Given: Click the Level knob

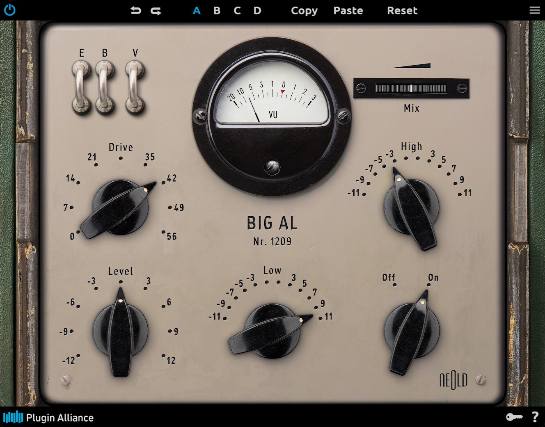Looking at the screenshot, I should [x=120, y=331].
